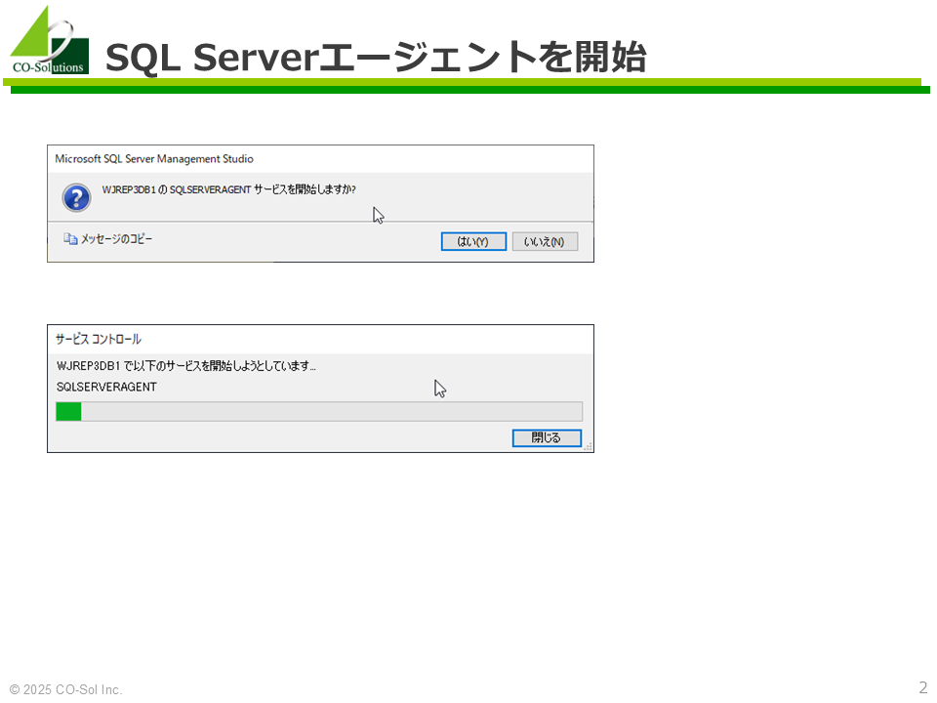Image resolution: width=937 pixels, height=703 pixels.
Task: Click the message WJREP3DB1 の SQLSERVERAGENT サービスを開始しますか?
Action: [228, 189]
